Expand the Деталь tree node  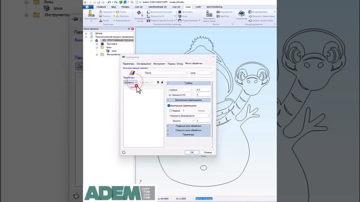(x=86, y=34)
